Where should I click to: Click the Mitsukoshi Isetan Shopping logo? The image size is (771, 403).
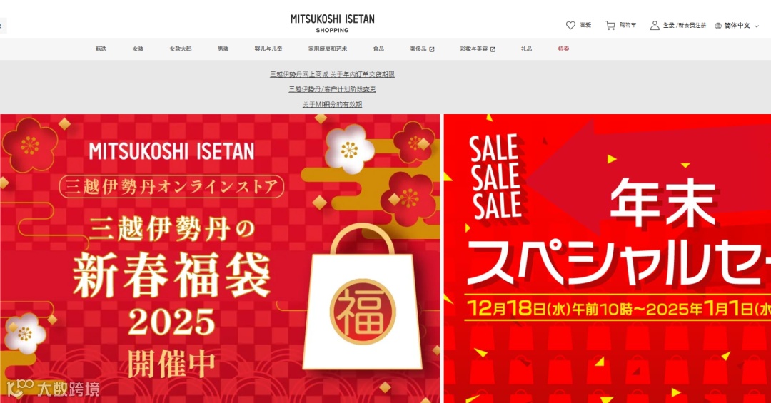coord(333,23)
